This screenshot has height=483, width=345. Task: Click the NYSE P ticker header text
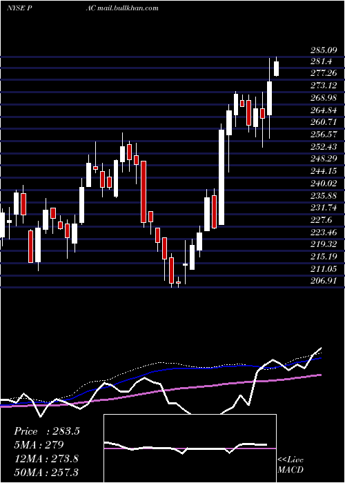pyautogui.click(x=20, y=8)
